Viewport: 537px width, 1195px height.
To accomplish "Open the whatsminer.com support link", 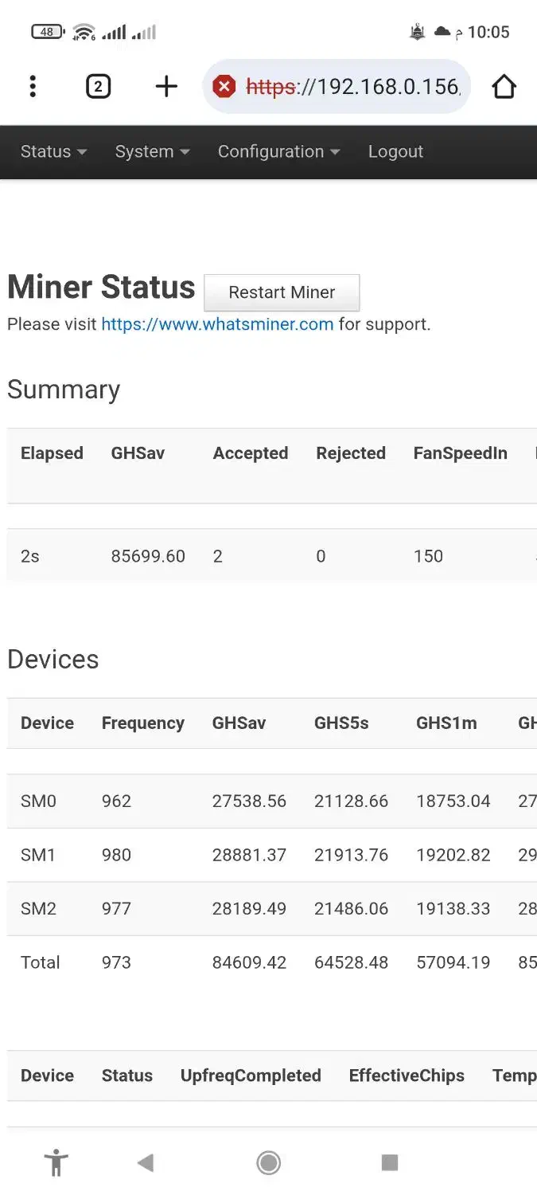I will point(217,324).
